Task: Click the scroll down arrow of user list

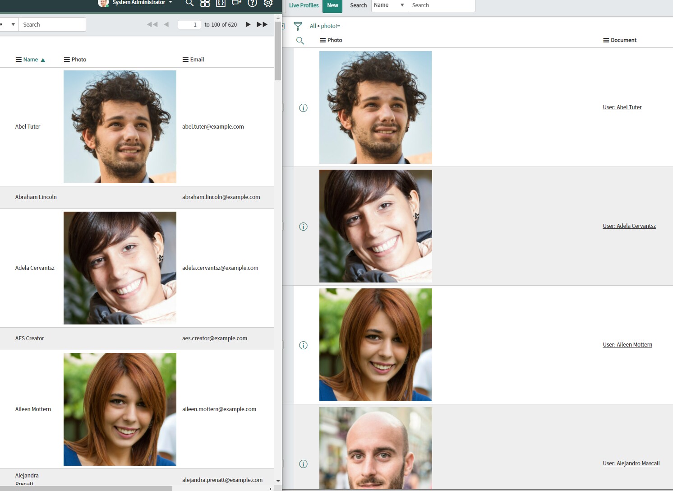Action: (278, 481)
